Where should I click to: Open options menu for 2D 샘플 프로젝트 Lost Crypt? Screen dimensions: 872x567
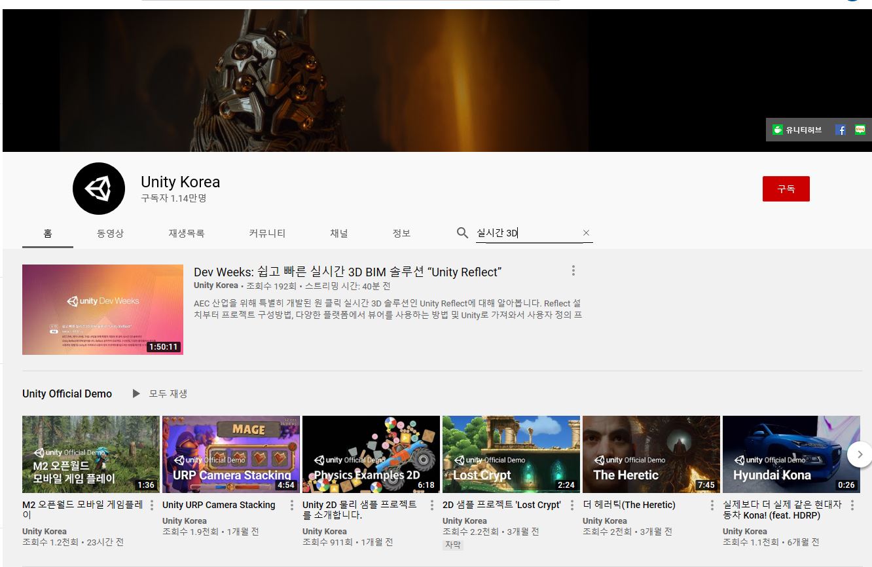(572, 505)
